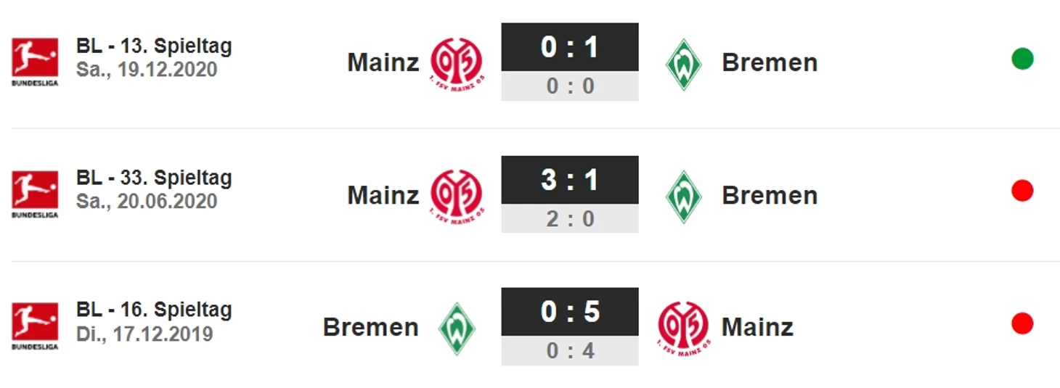Viewport: 1060px width, 388px height.
Task: Click the green result indicator dot
Action: click(1022, 58)
